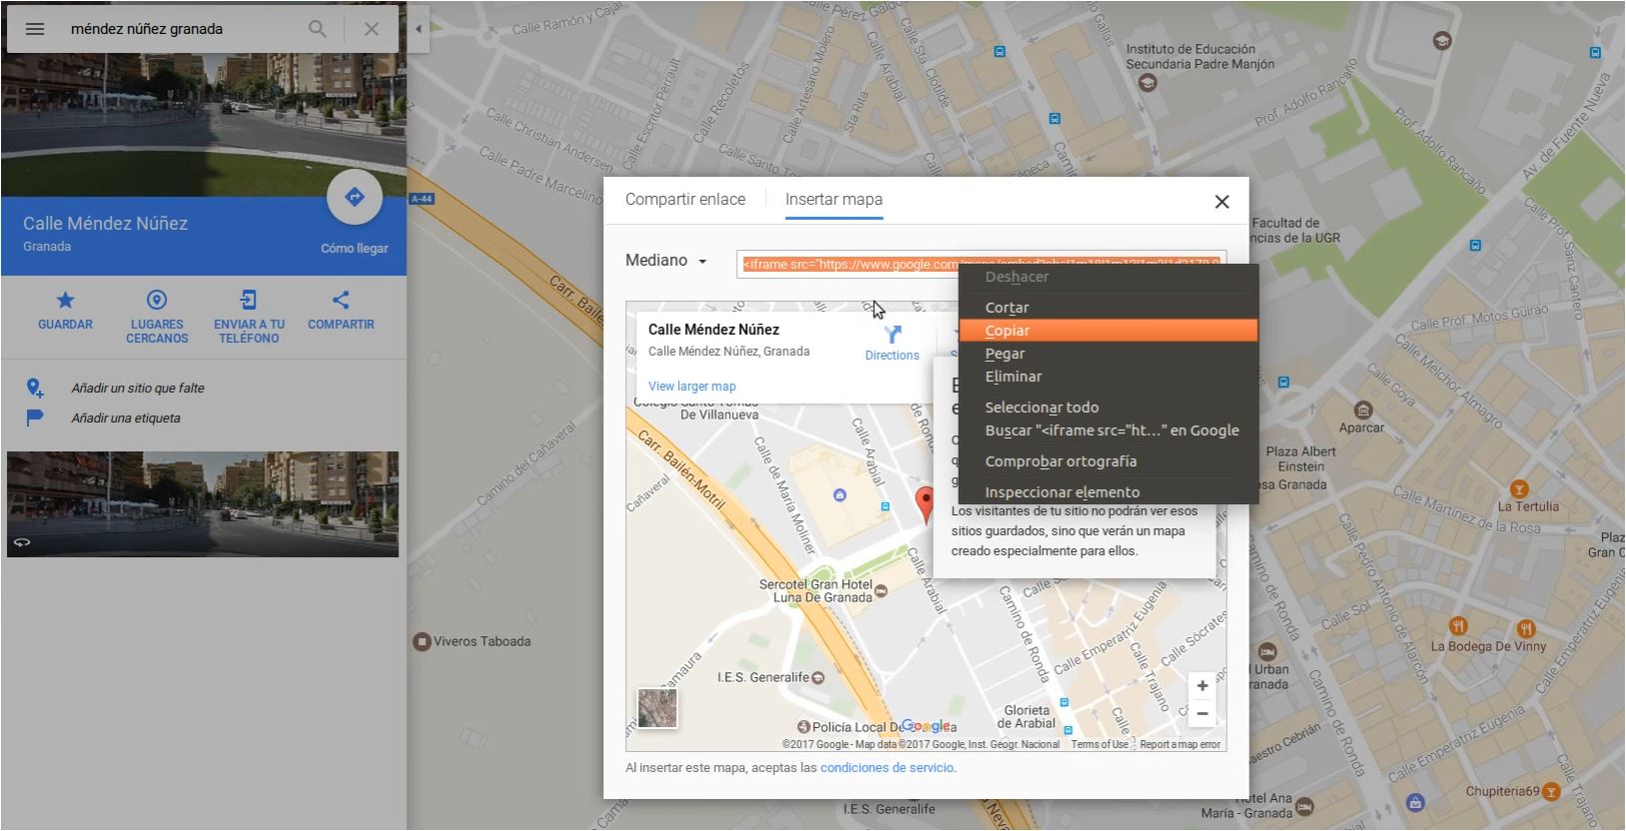Click I.E.S. Generalife marker in preview map
The image size is (1626, 831).
(x=819, y=677)
